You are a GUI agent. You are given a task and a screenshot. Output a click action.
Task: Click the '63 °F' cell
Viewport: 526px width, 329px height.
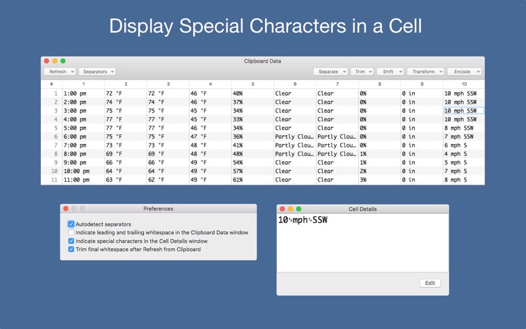[126, 180]
